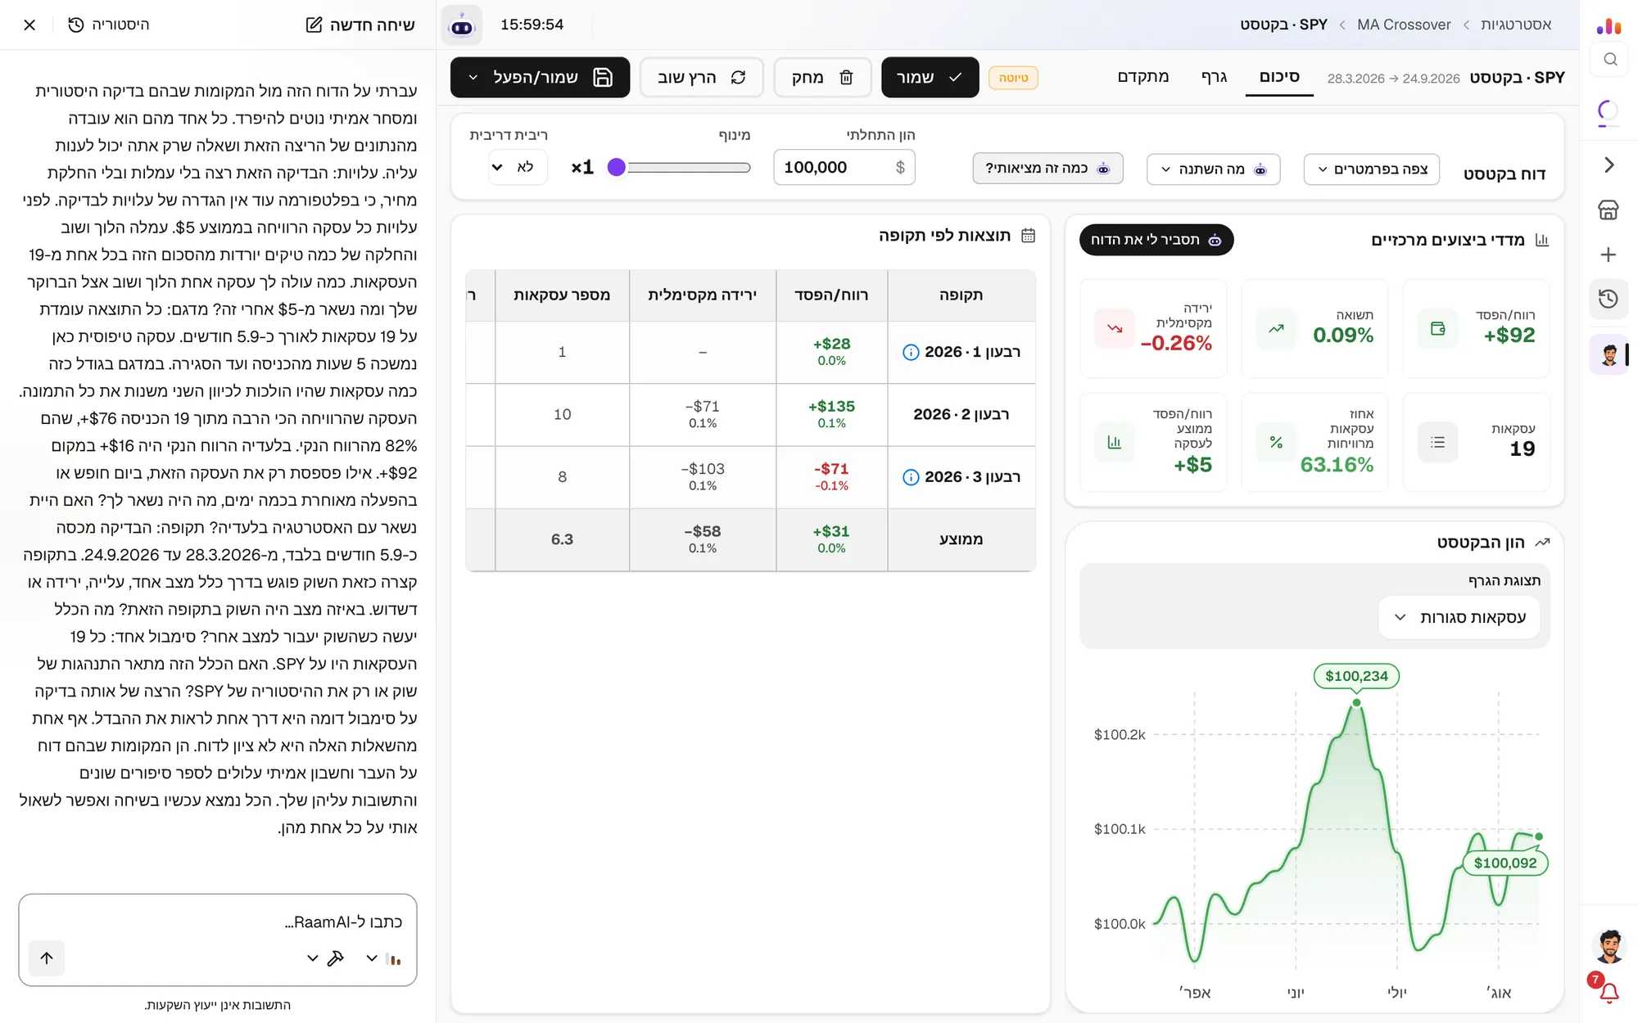Click the loading circle icon in sidebar
The width and height of the screenshot is (1638, 1023).
[x=1609, y=110]
